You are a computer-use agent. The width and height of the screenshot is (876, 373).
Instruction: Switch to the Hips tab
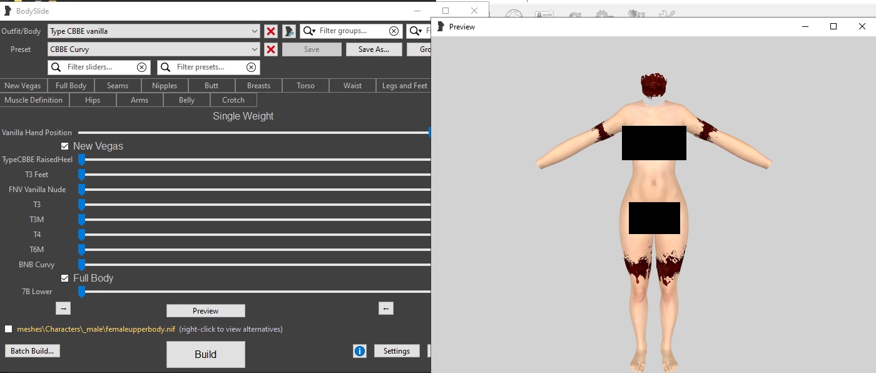point(93,100)
